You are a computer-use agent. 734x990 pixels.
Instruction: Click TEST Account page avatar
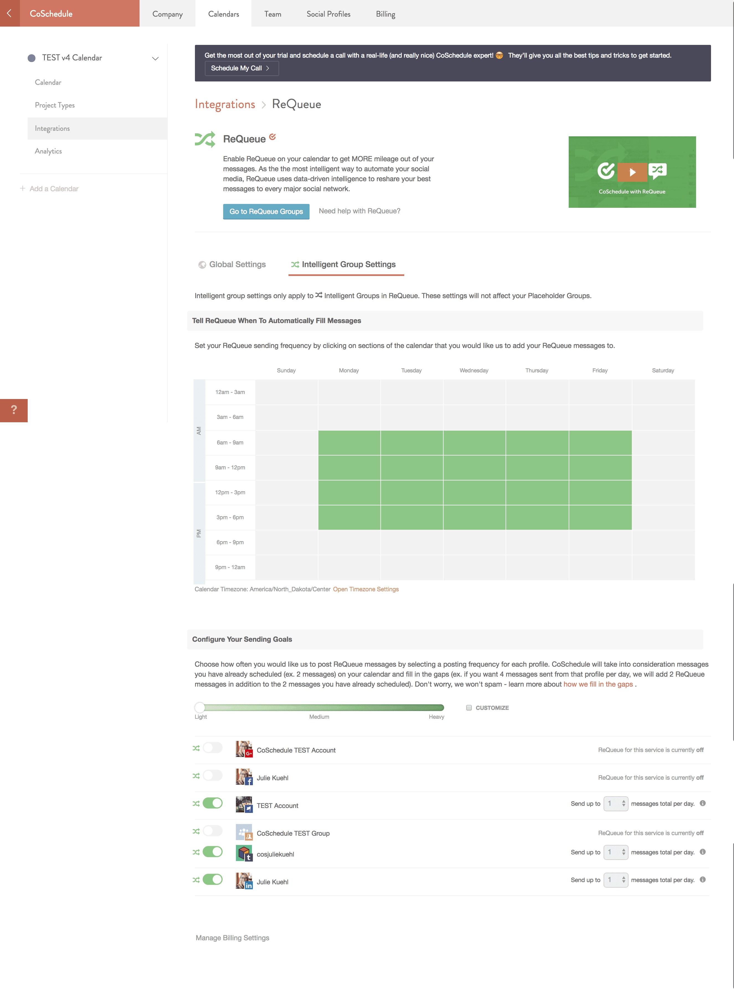(244, 805)
